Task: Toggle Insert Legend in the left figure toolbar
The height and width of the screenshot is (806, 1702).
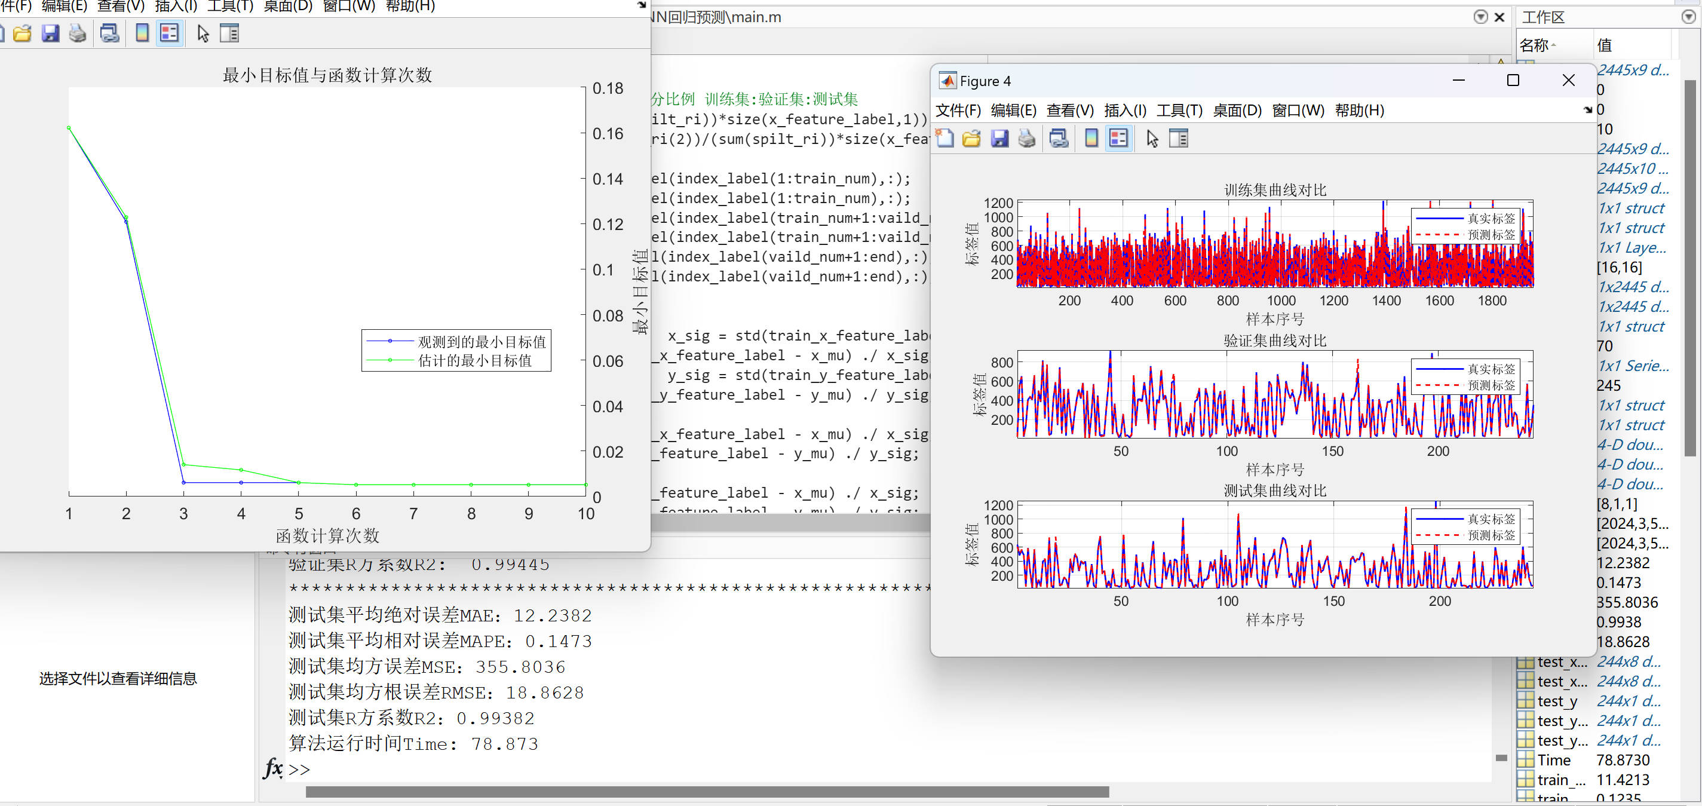Action: click(169, 33)
